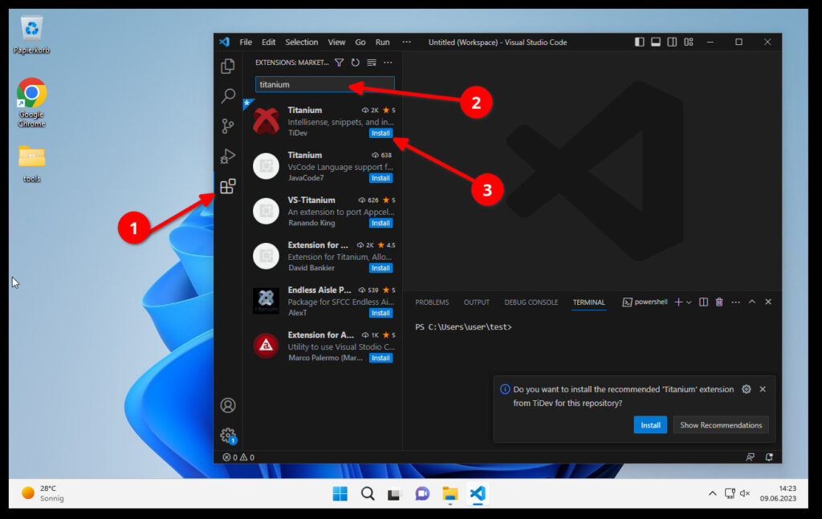Select Google Chrome desktop shortcut
This screenshot has width=822, height=519.
tap(31, 102)
